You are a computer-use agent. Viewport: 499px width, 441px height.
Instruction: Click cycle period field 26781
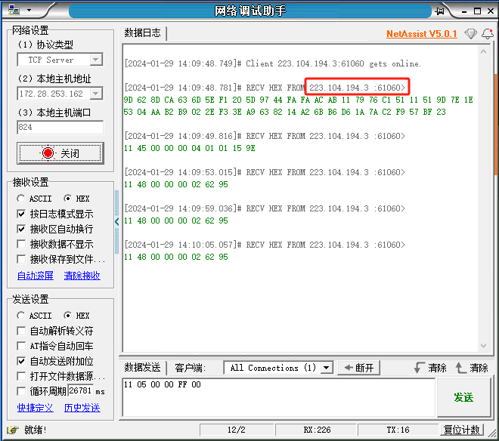point(81,390)
